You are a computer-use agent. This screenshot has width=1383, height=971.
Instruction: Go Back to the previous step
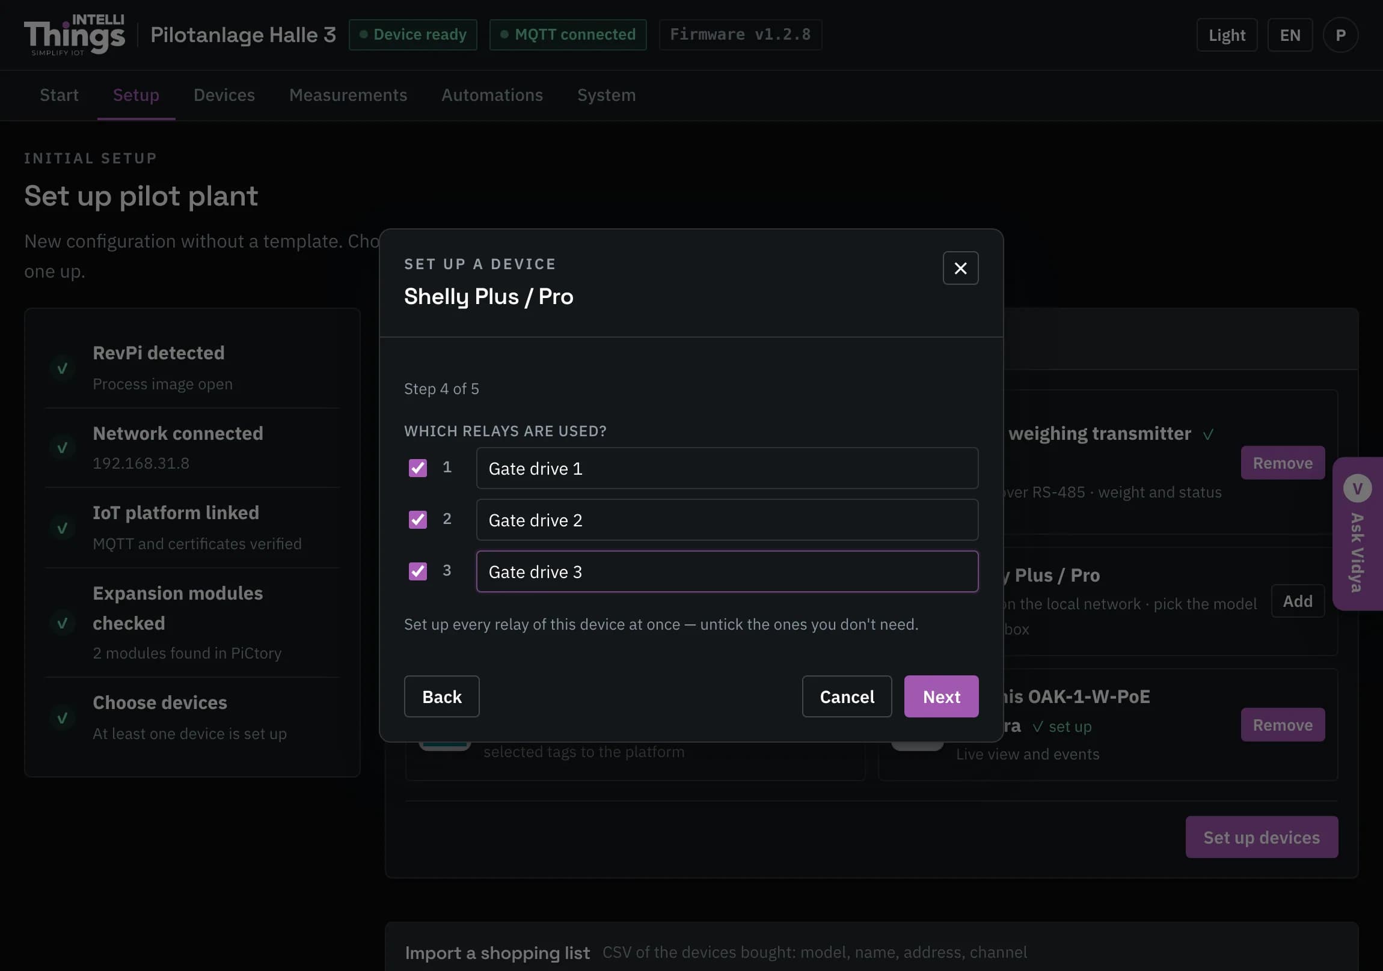[x=441, y=696]
